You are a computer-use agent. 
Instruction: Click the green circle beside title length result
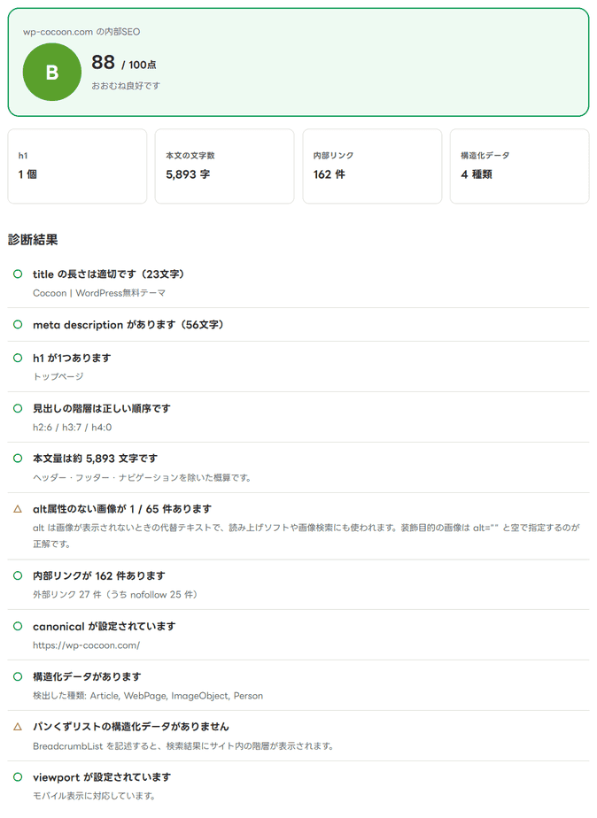pos(18,274)
